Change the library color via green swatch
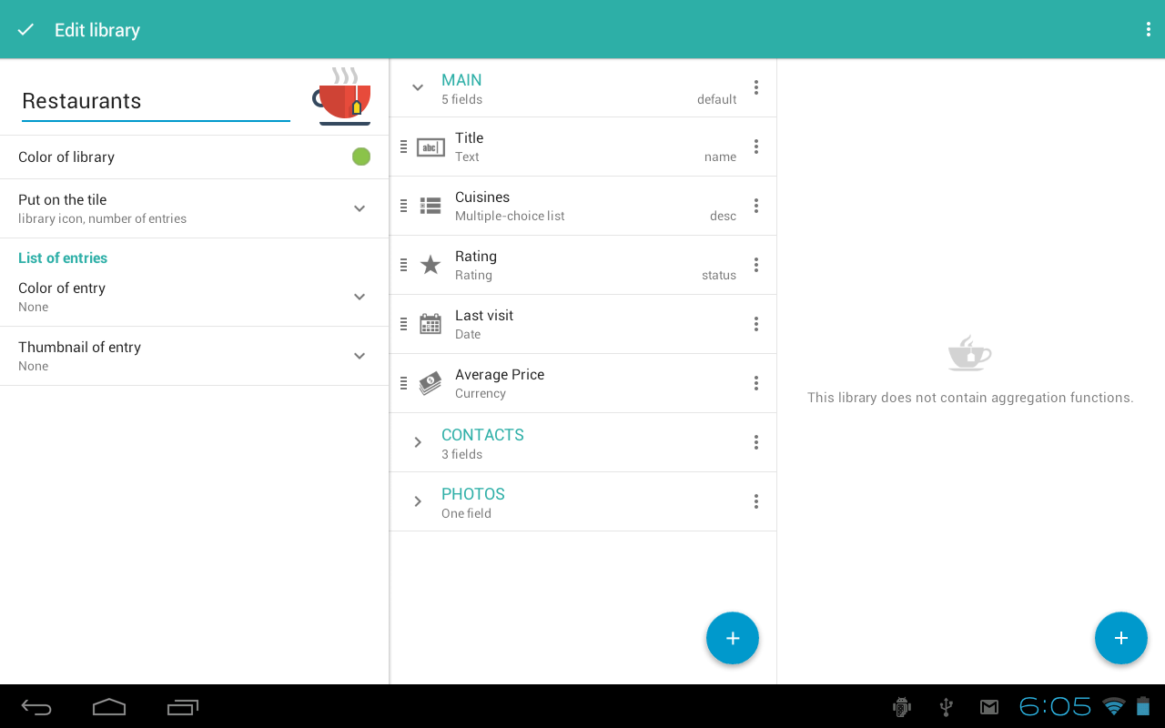The width and height of the screenshot is (1165, 728). (x=360, y=156)
